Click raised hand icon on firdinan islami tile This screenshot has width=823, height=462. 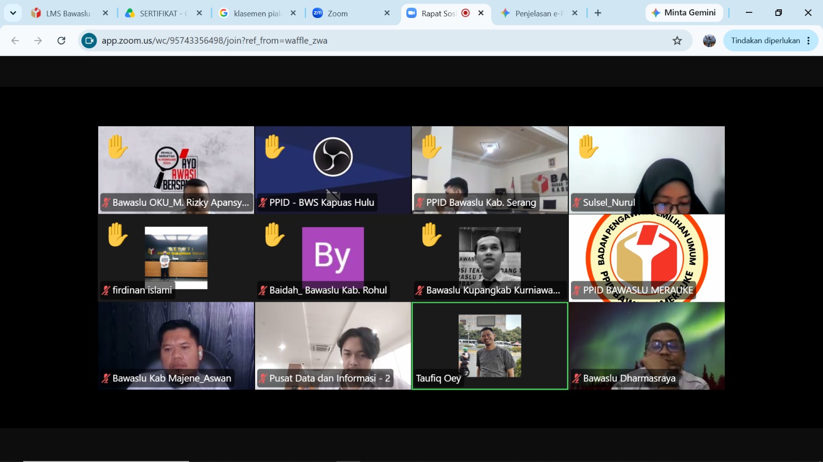click(118, 234)
